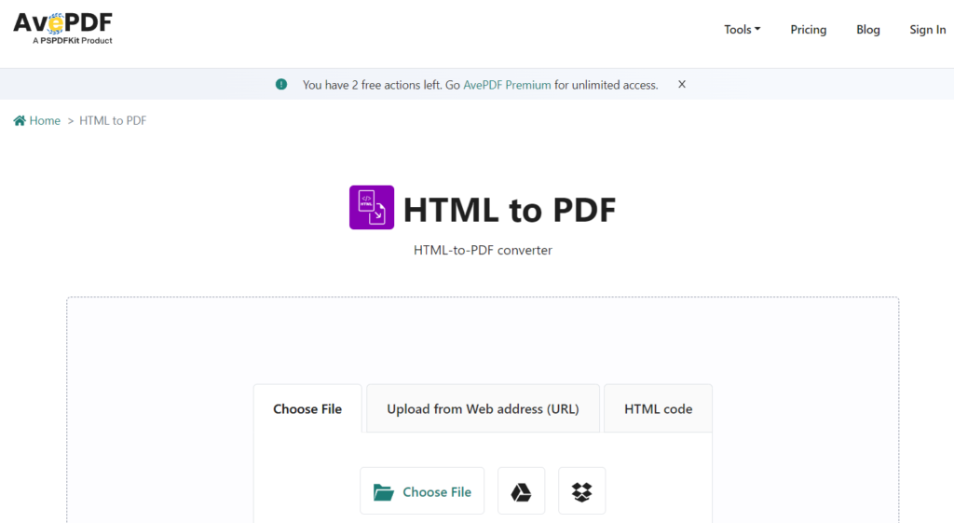The height and width of the screenshot is (523, 954).
Task: Click the Sign In link
Action: [927, 30]
